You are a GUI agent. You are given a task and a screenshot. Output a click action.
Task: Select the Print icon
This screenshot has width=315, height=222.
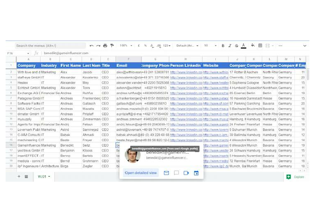coord(104,45)
